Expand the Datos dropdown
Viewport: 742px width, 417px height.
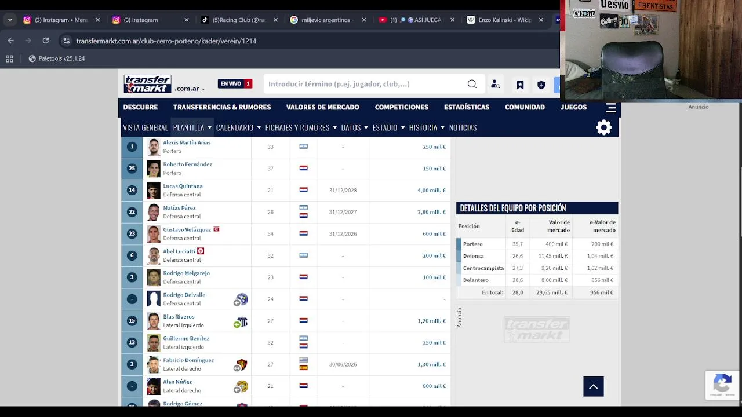click(366, 127)
